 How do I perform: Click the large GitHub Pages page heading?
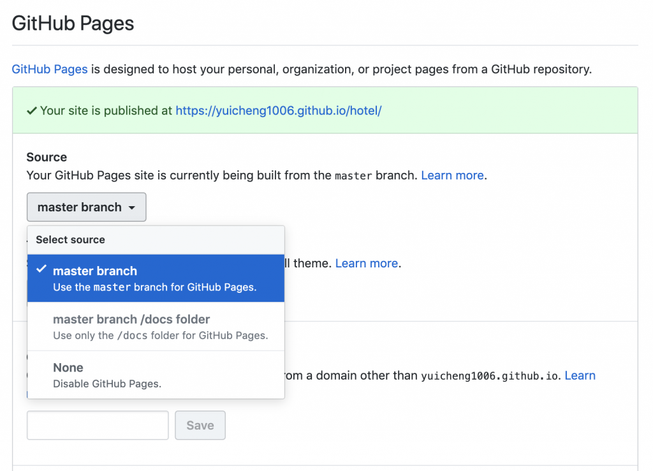click(x=73, y=24)
